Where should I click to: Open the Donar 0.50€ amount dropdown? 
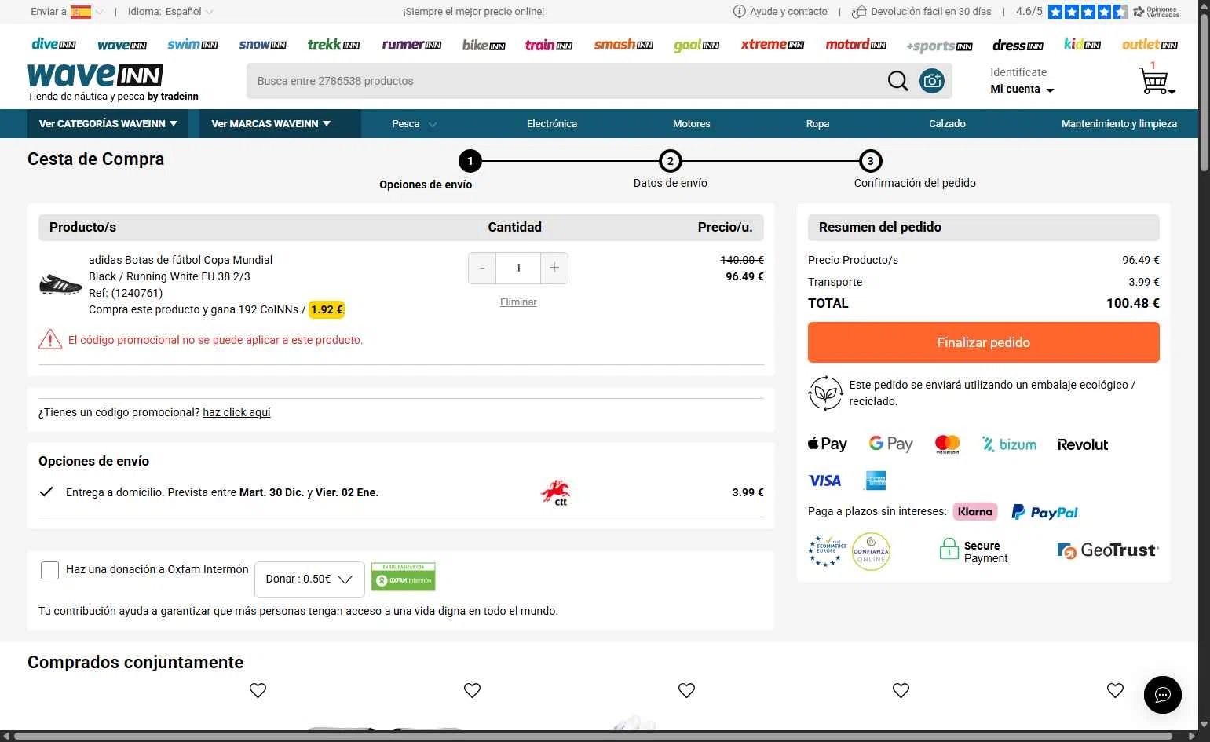click(x=309, y=579)
